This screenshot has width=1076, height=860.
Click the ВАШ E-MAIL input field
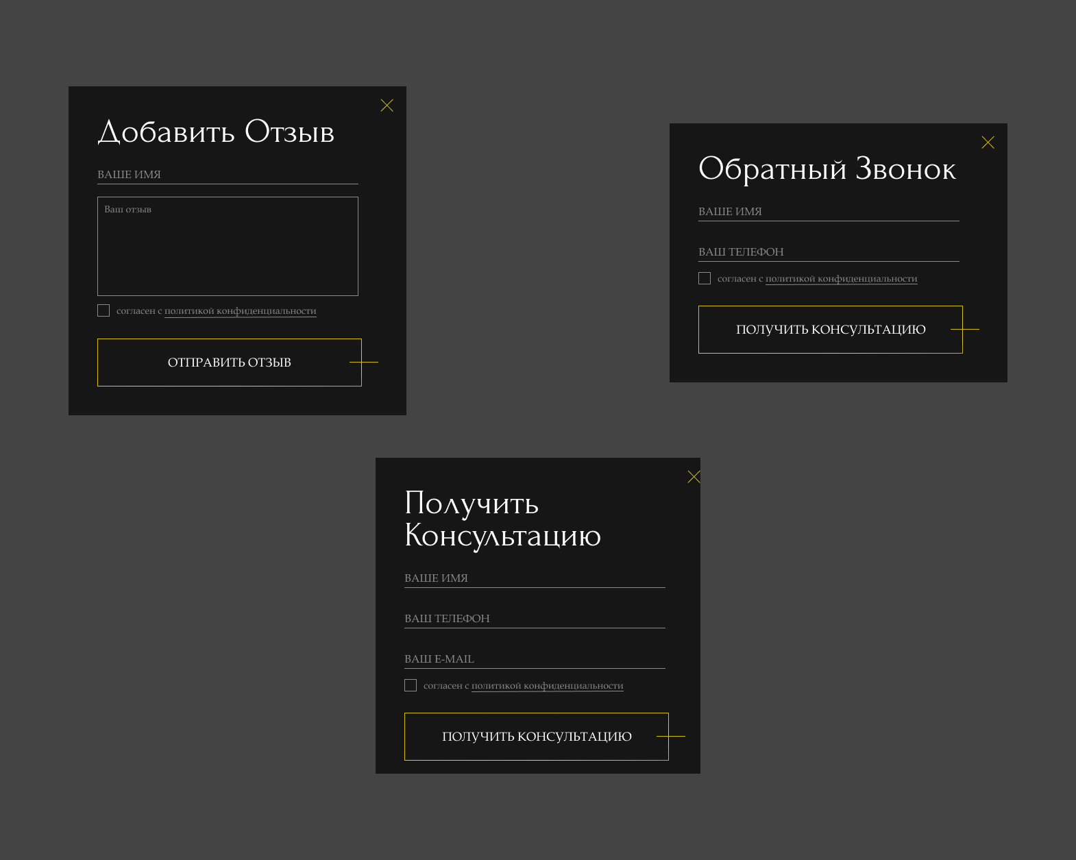click(x=535, y=659)
